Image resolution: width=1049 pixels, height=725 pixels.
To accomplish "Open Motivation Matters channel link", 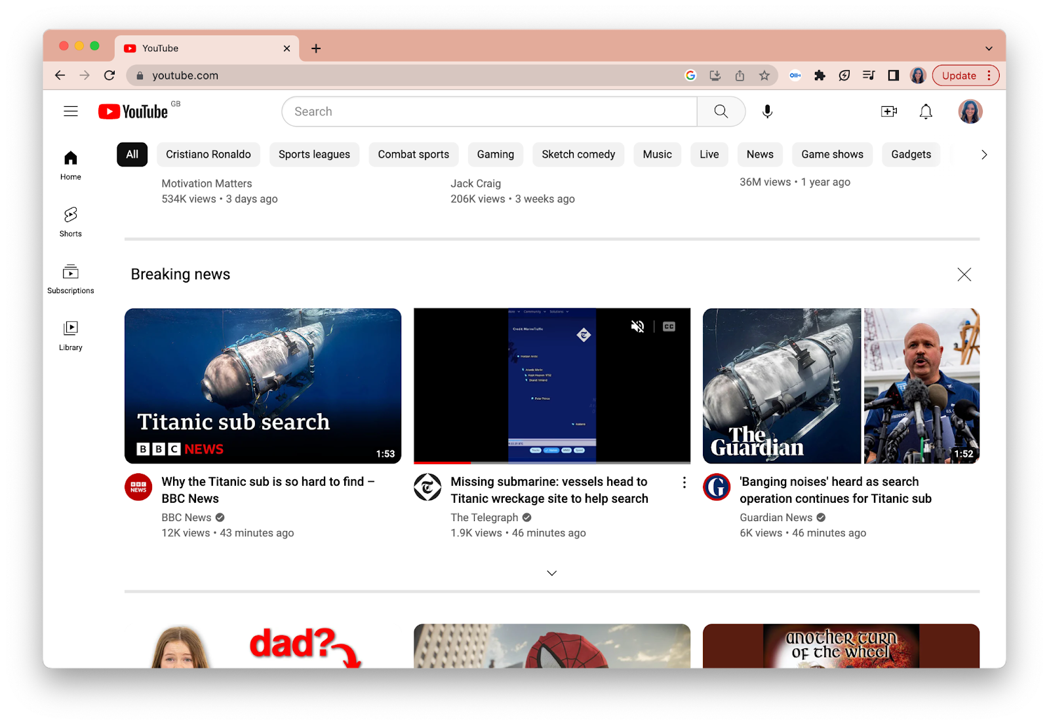I will click(207, 184).
